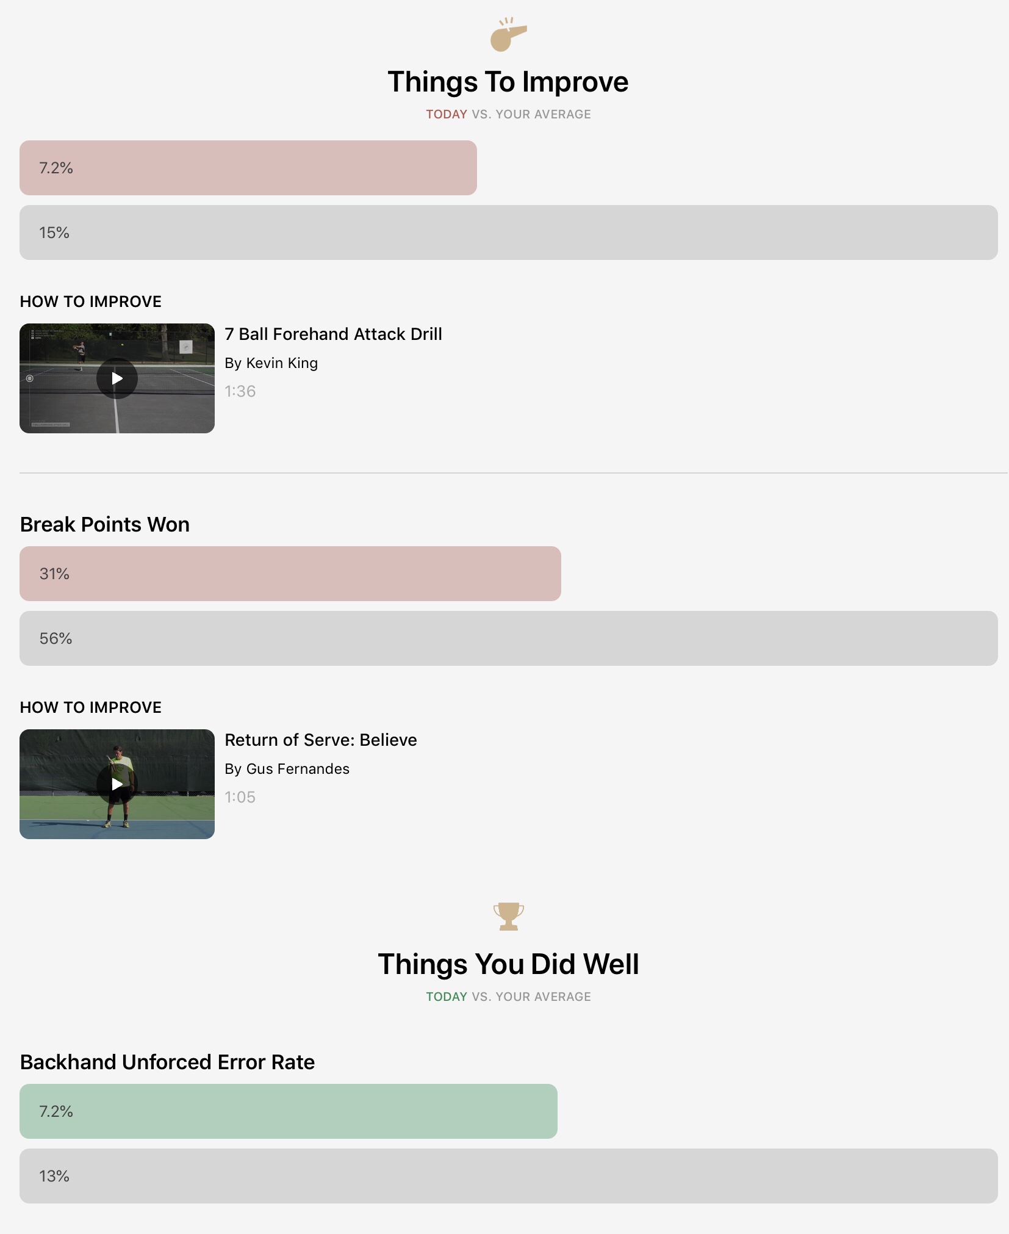Click the Things To Improve heading
The height and width of the screenshot is (1234, 1009).
tap(508, 82)
